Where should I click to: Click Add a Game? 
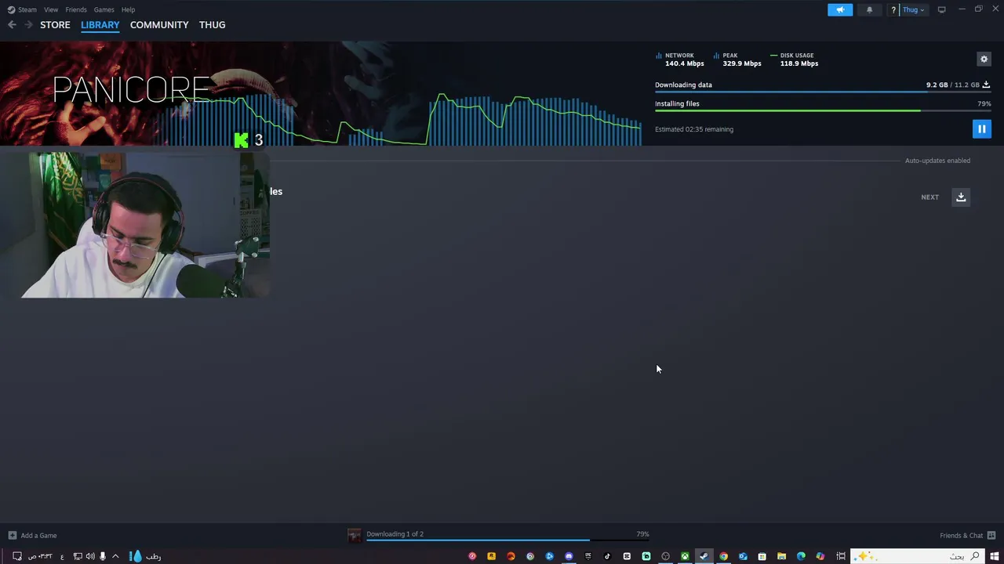click(32, 535)
